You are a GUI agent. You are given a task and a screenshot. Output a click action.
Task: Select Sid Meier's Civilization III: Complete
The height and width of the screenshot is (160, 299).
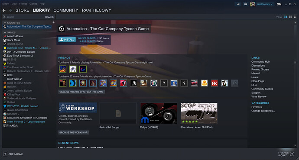[27, 118]
